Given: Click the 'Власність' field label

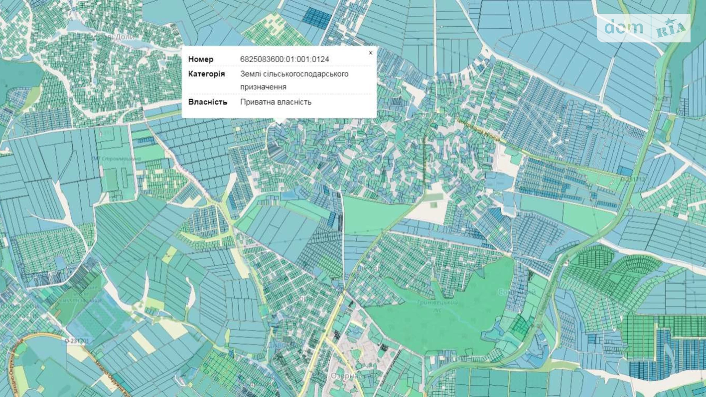Looking at the screenshot, I should click(x=208, y=102).
